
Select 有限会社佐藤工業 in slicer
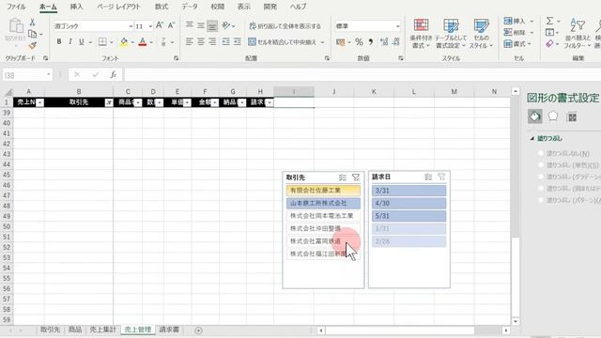point(323,190)
